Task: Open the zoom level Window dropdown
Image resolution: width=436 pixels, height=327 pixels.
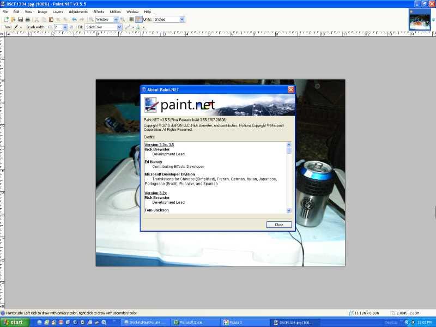Action: pos(106,19)
